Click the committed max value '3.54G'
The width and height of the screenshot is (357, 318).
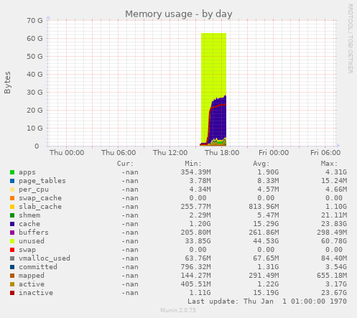(x=336, y=267)
